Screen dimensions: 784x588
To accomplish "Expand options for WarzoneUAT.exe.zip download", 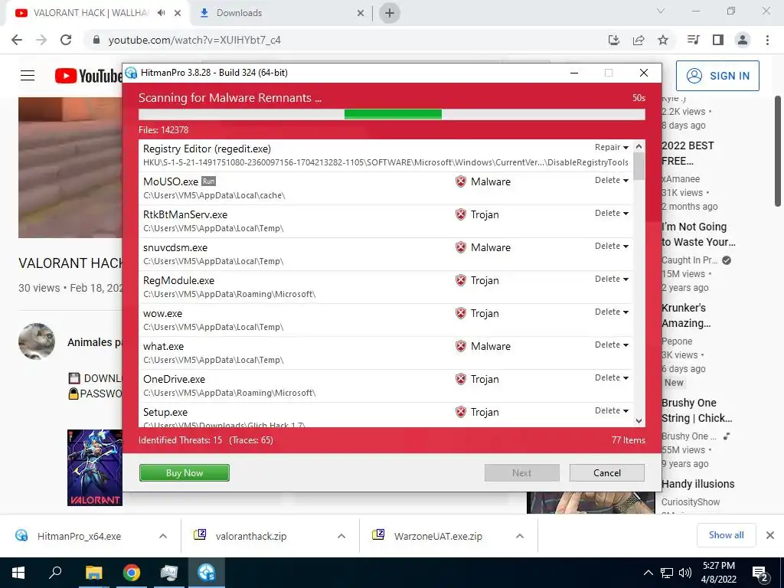I will coord(520,536).
